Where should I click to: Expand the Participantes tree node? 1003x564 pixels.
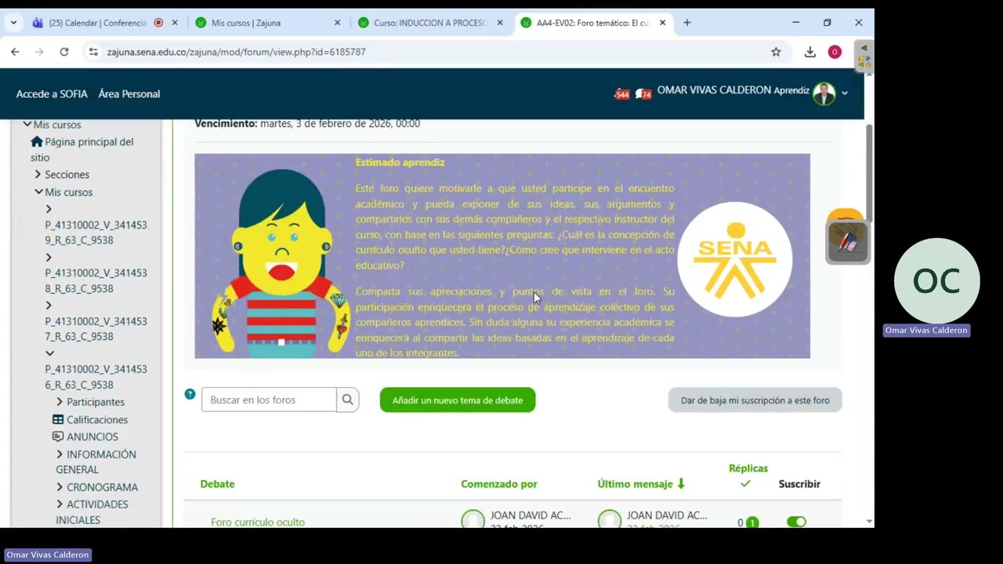[60, 402]
